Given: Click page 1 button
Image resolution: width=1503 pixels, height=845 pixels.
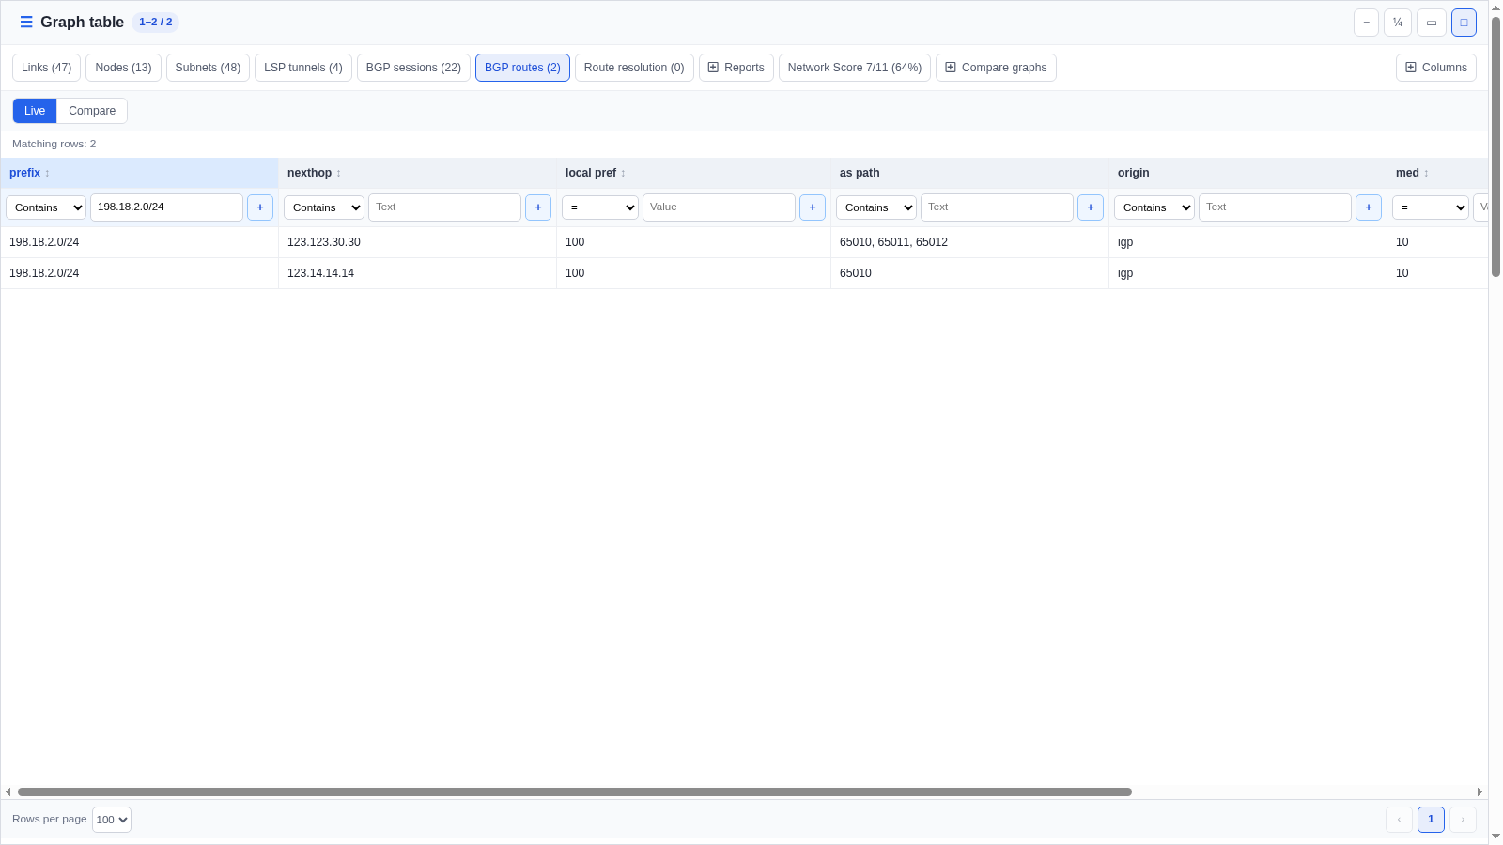Looking at the screenshot, I should point(1431,820).
